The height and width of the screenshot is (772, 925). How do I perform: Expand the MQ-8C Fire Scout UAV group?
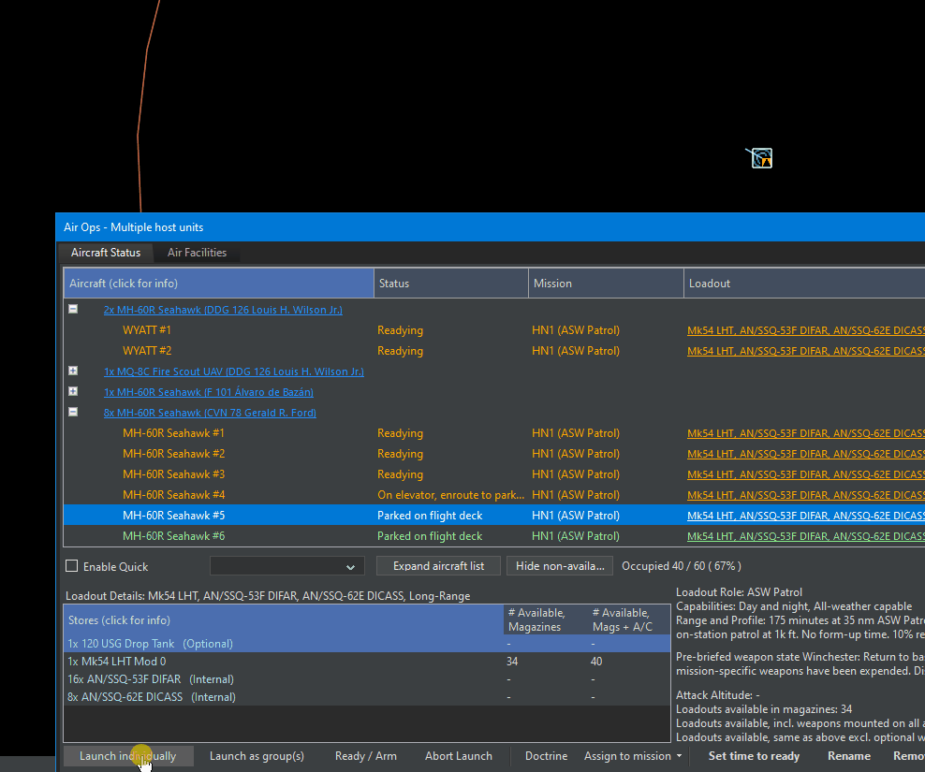[x=72, y=371]
